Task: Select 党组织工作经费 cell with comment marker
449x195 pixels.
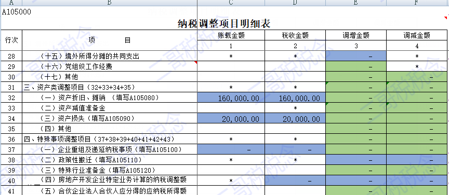Action: [x=110, y=66]
